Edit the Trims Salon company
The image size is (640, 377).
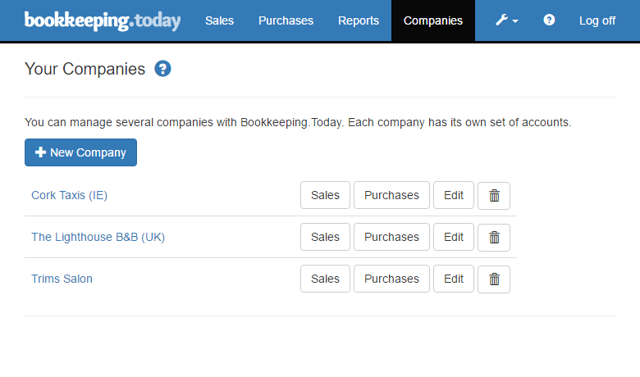point(454,279)
